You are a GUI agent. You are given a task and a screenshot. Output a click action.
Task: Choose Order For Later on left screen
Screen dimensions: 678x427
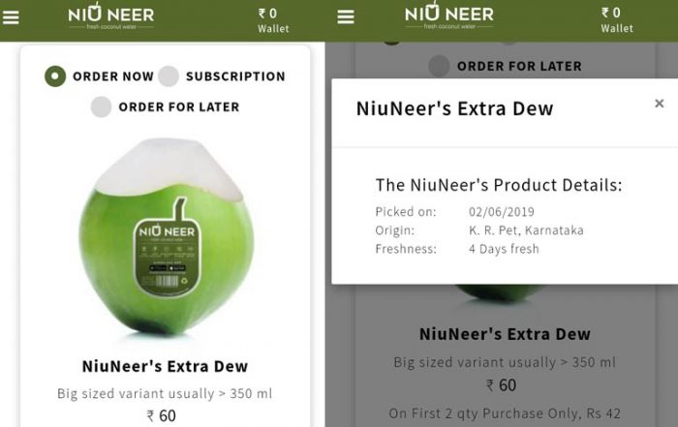click(x=166, y=107)
